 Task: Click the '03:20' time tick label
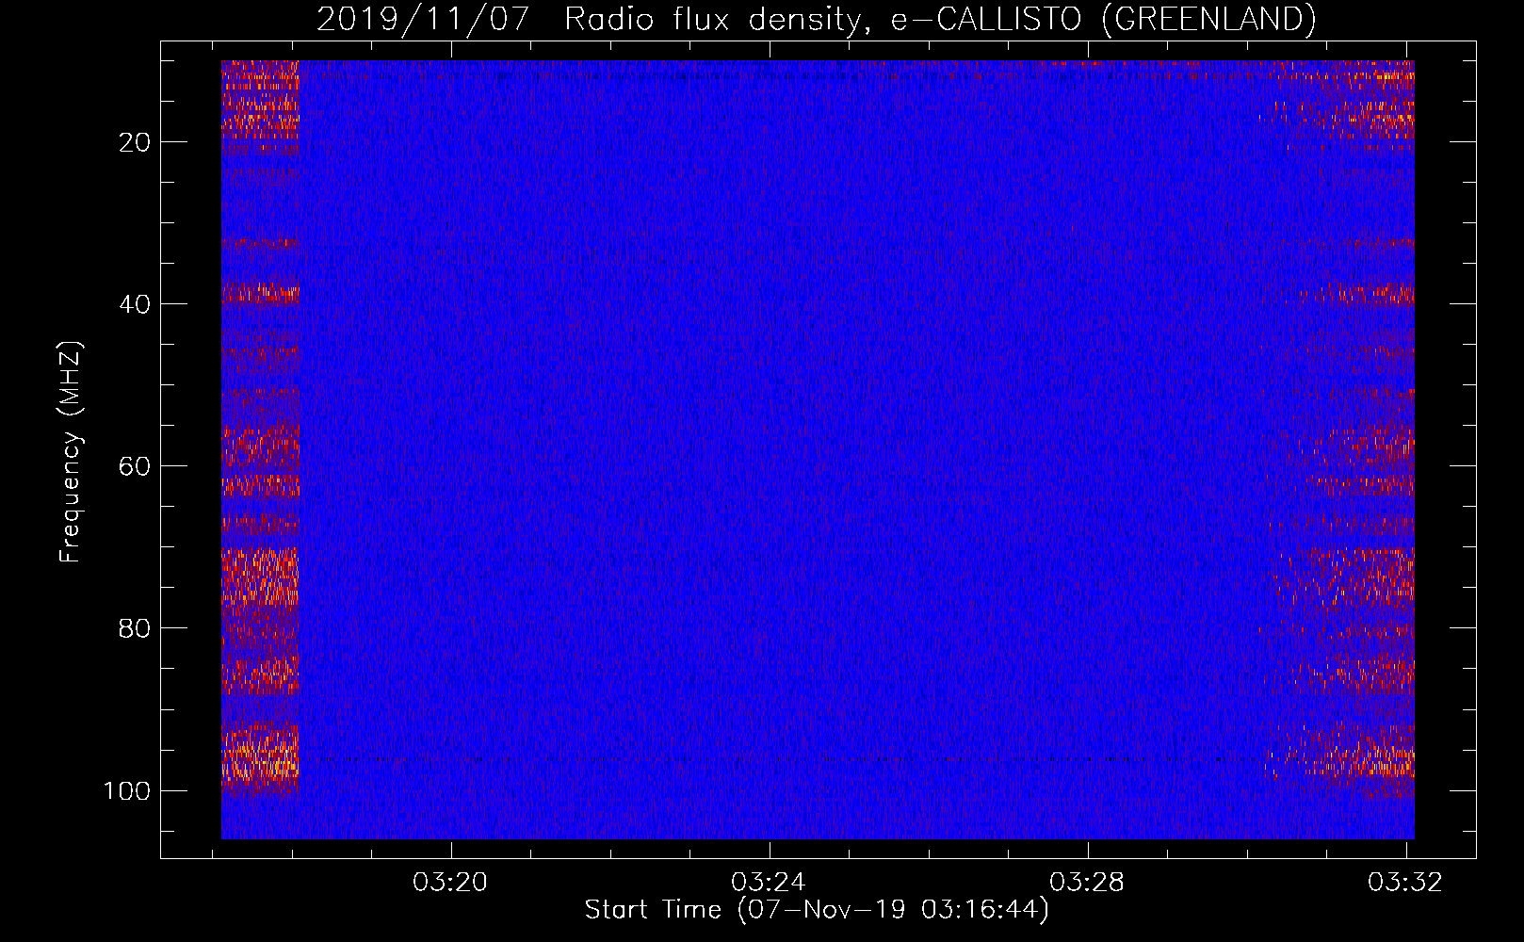451,883
